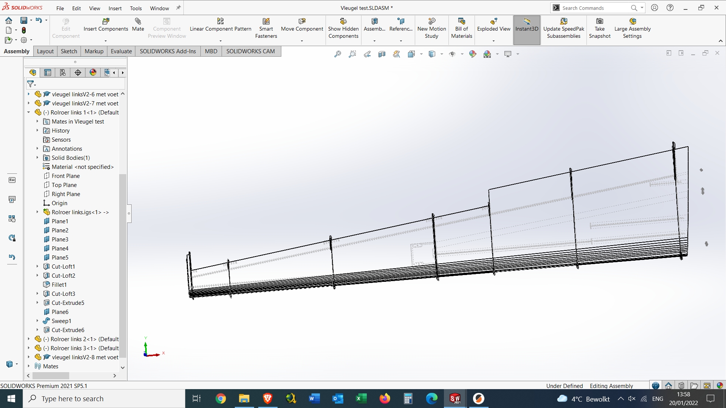Click Zoom to Area icon
This screenshot has width=726, height=408.
click(352, 54)
